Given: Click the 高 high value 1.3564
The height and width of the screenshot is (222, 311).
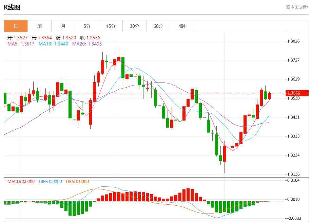Looking at the screenshot, I should pos(44,38).
